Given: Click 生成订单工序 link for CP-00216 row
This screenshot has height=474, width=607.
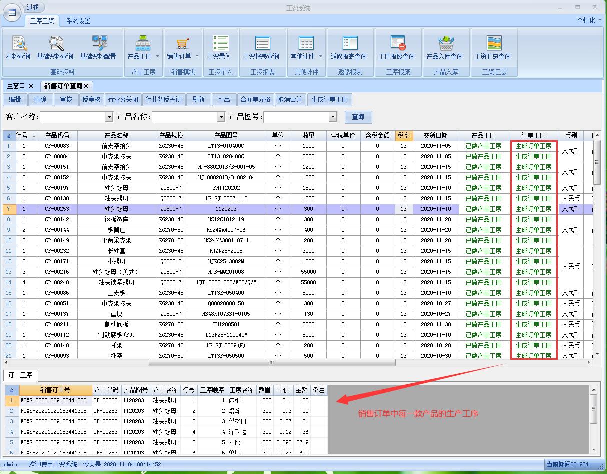Looking at the screenshot, I should pyautogui.click(x=533, y=272).
